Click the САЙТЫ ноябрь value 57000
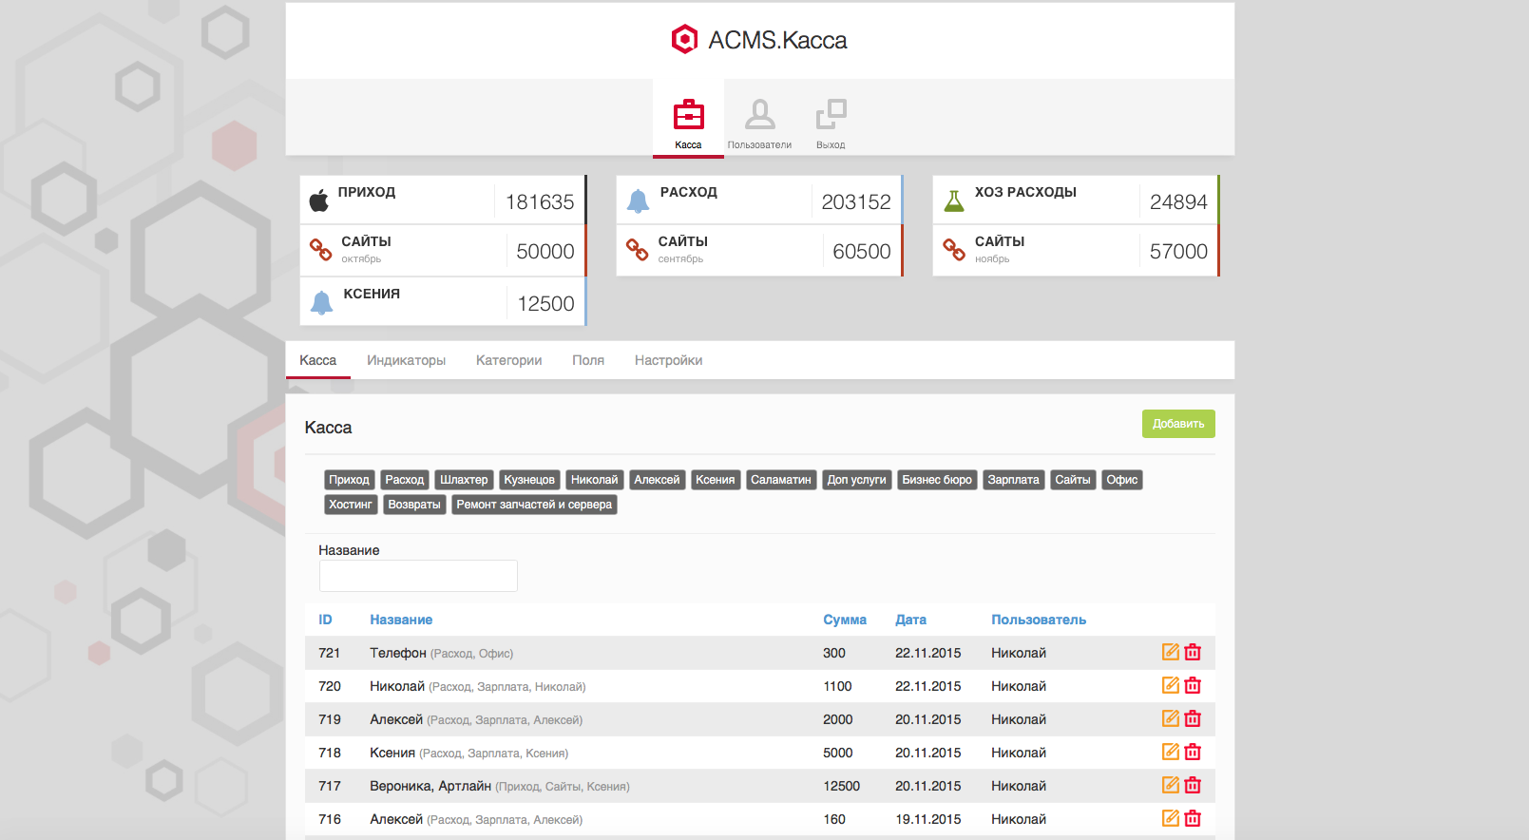 (1178, 251)
